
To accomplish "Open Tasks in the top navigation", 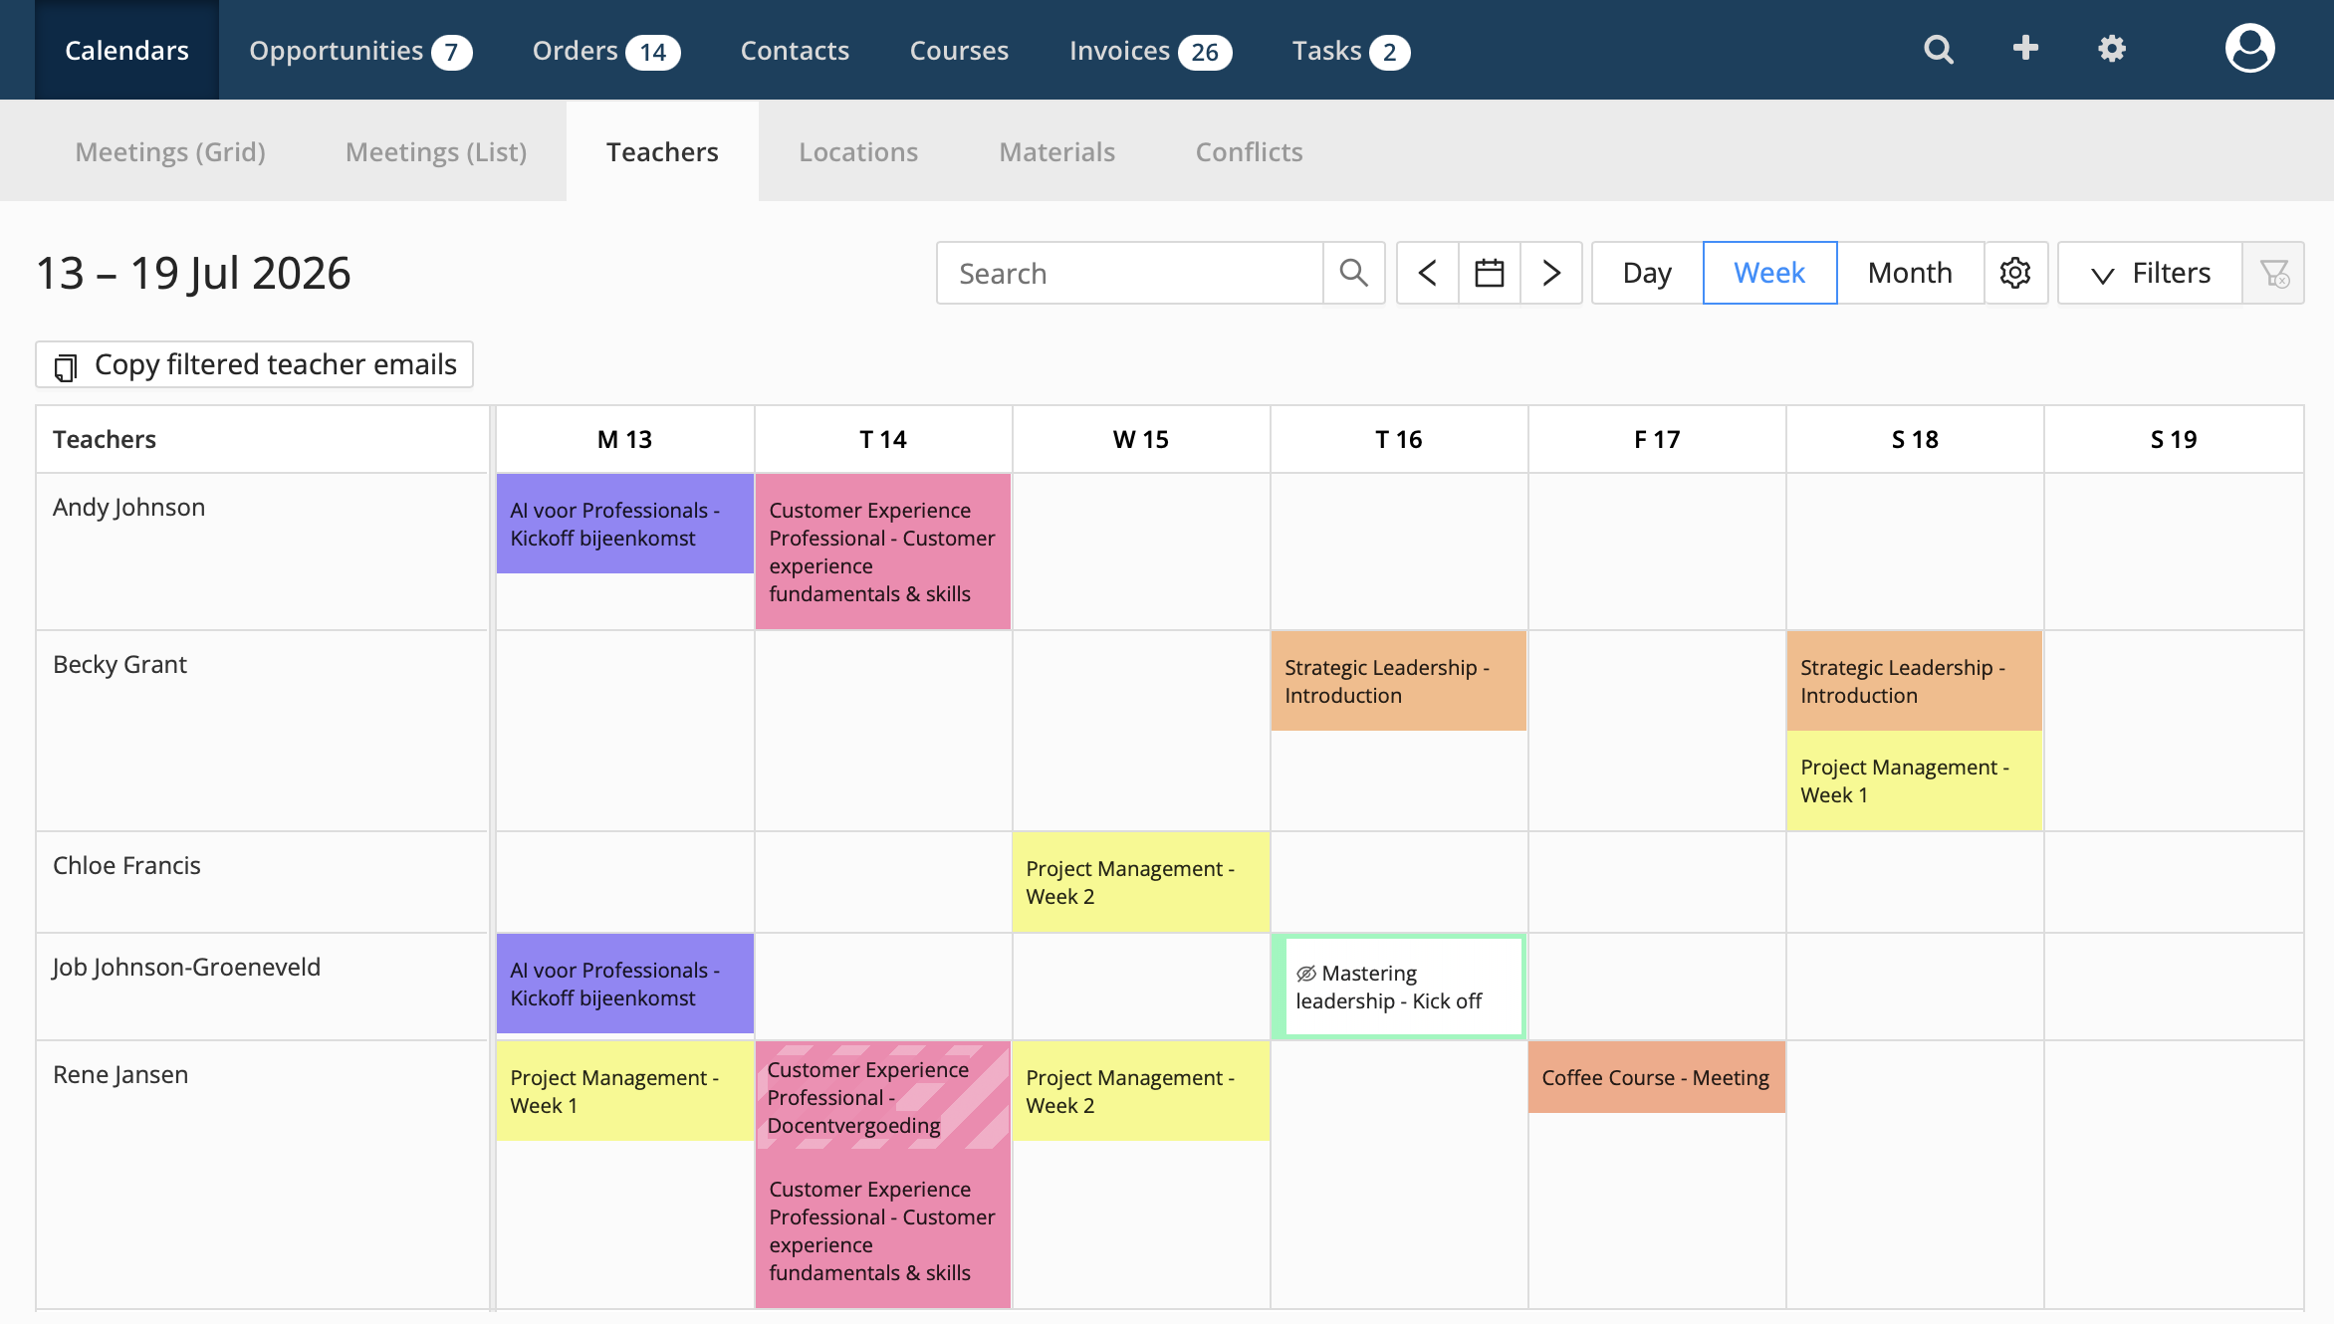I will (1350, 50).
